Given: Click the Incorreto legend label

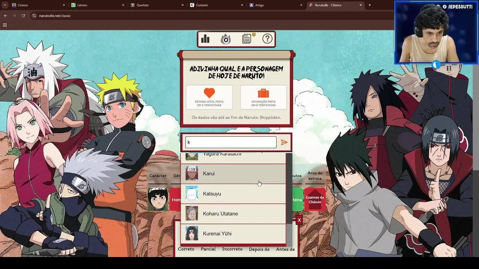Looking at the screenshot, I should pos(232,249).
